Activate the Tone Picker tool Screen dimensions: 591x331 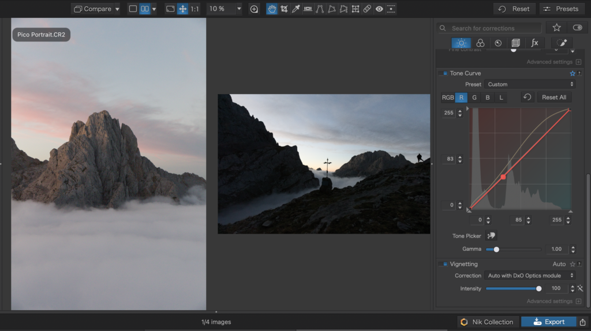coord(491,236)
